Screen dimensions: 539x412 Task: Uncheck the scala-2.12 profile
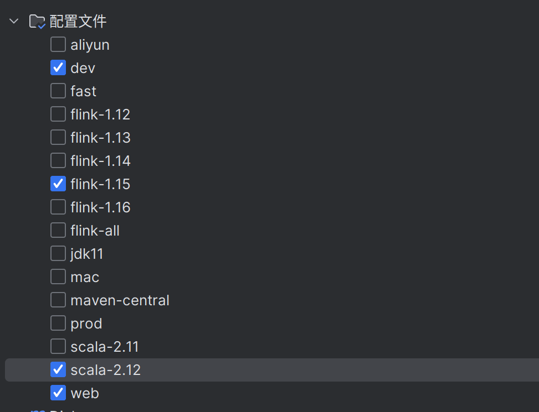coord(58,369)
